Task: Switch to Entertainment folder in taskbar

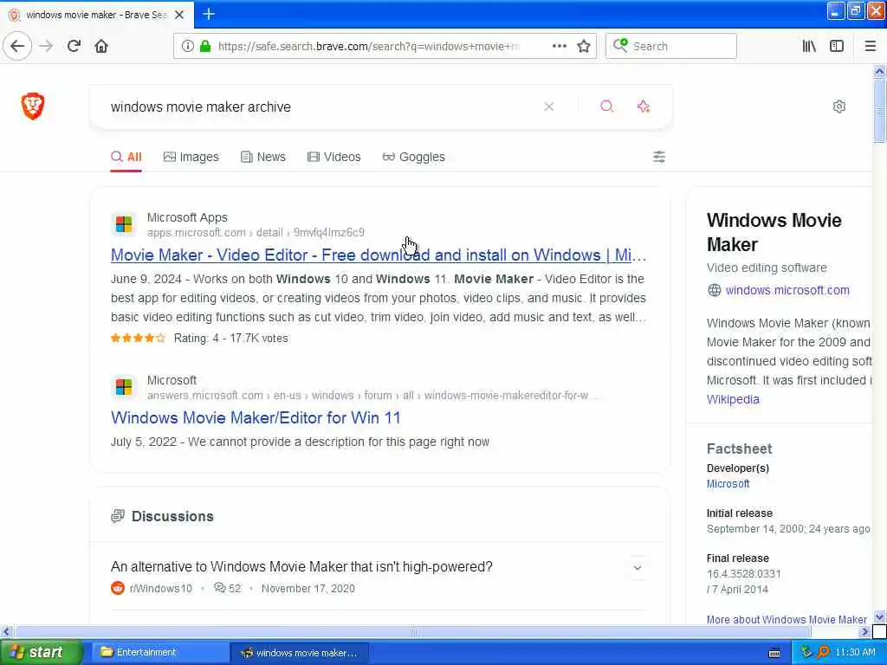Action: [x=159, y=653]
